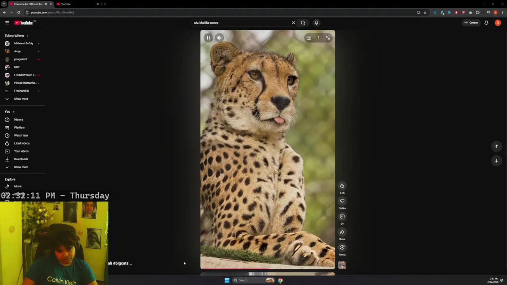Open Music in Explore

coord(18,186)
